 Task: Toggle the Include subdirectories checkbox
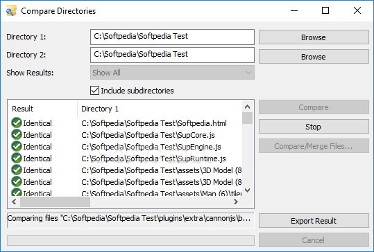point(94,91)
